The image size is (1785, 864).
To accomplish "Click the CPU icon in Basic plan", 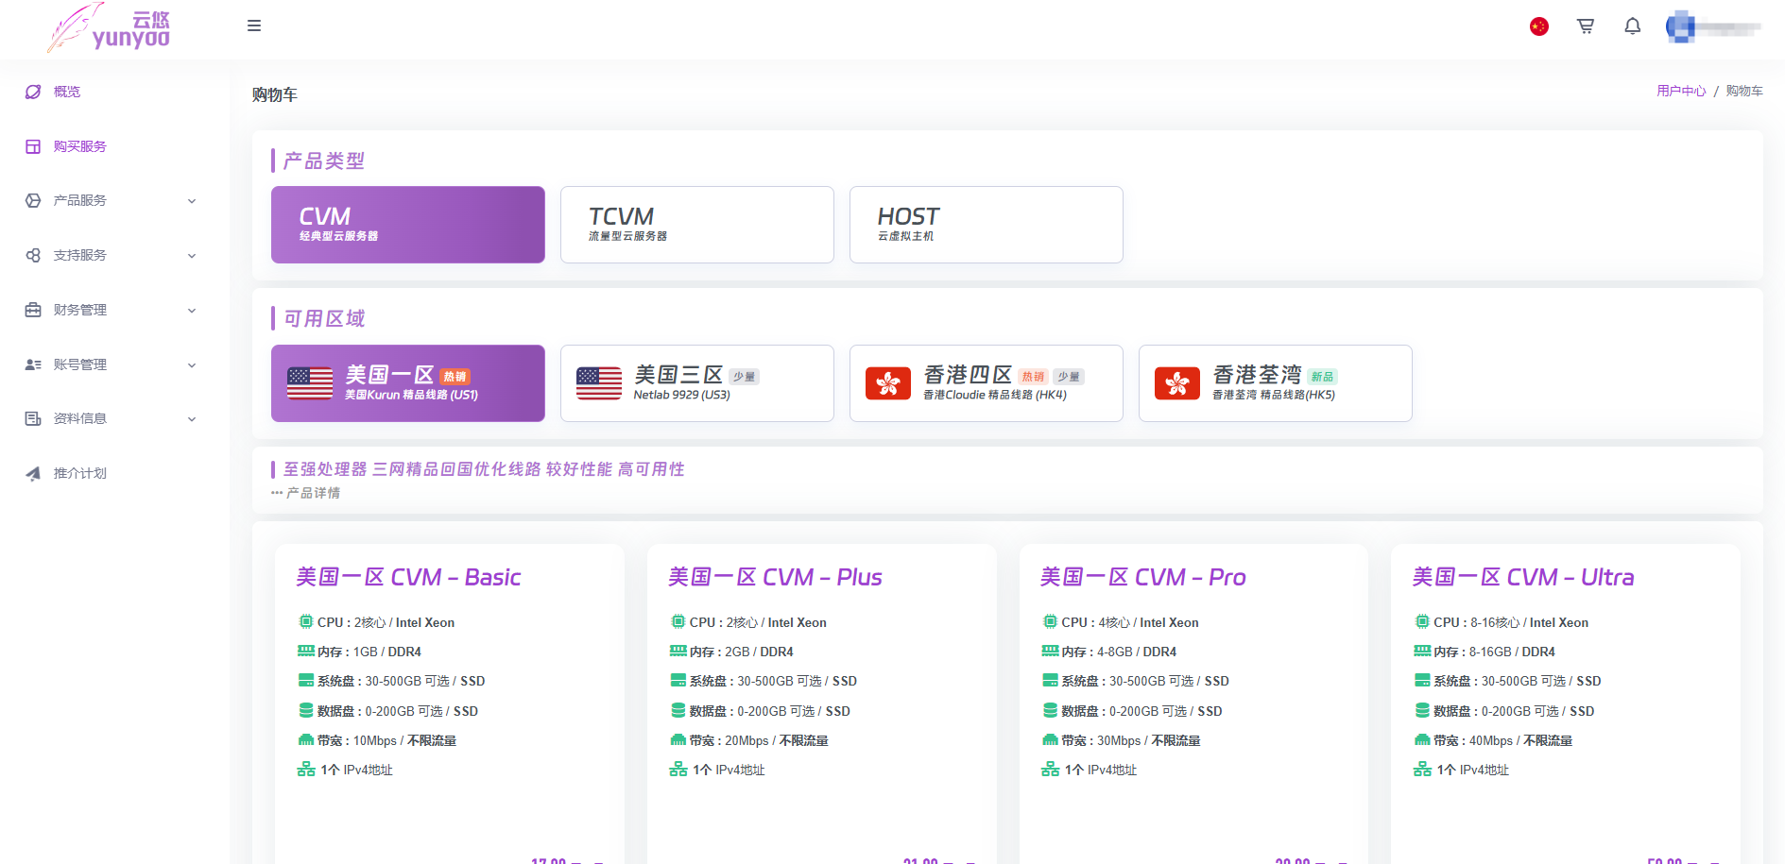I will 306,621.
